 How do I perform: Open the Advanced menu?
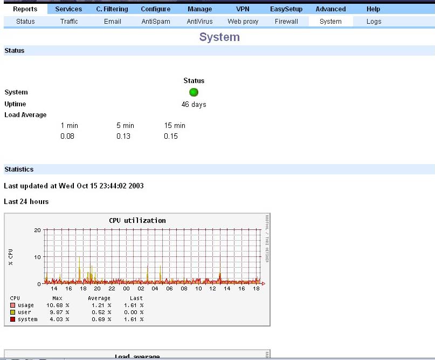pyautogui.click(x=330, y=9)
